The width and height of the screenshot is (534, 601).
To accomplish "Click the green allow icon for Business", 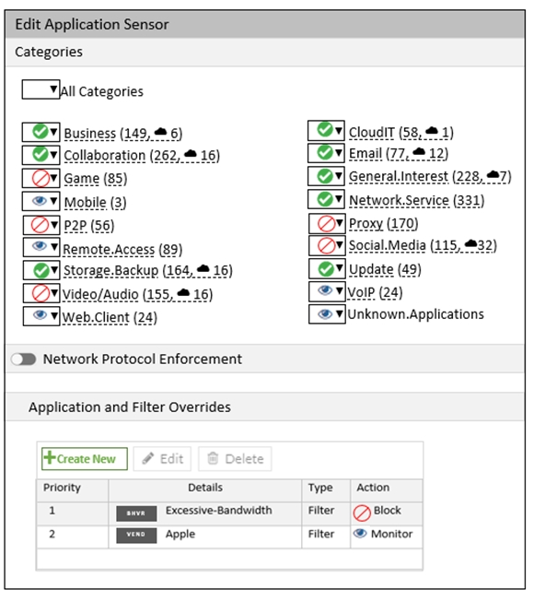I will (40, 132).
